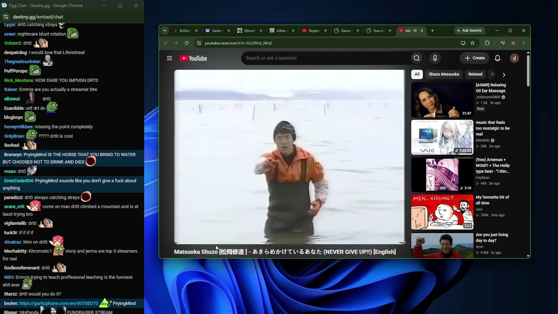Image resolution: width=558 pixels, height=314 pixels.
Task: Open Chrome media controls icon
Action: [x=503, y=43]
